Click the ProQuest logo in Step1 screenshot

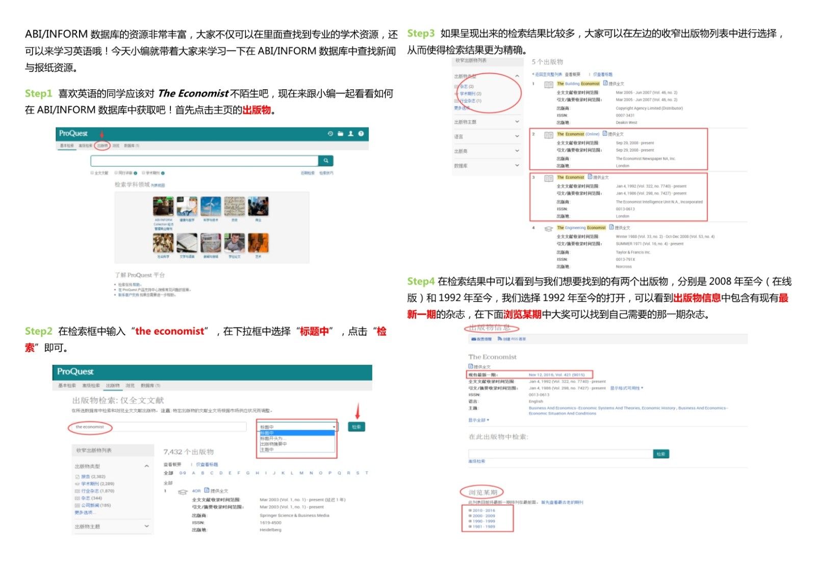coord(73,133)
